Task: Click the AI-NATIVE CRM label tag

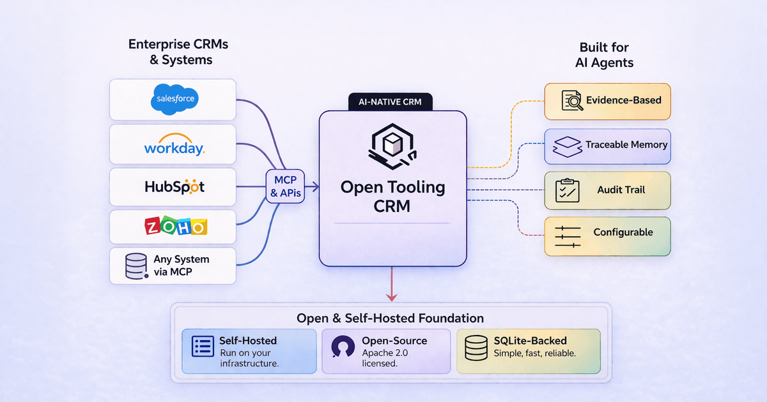Action: (x=390, y=101)
